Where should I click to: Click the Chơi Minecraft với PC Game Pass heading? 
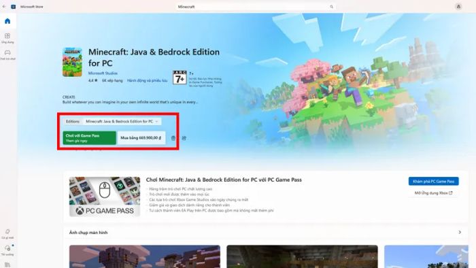224,180
